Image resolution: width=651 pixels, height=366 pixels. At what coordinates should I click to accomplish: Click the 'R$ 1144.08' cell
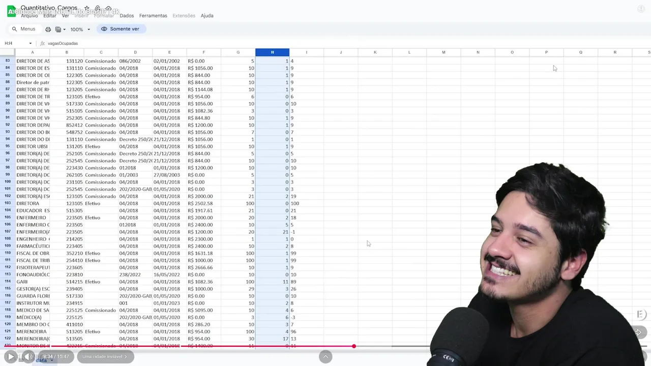point(204,89)
